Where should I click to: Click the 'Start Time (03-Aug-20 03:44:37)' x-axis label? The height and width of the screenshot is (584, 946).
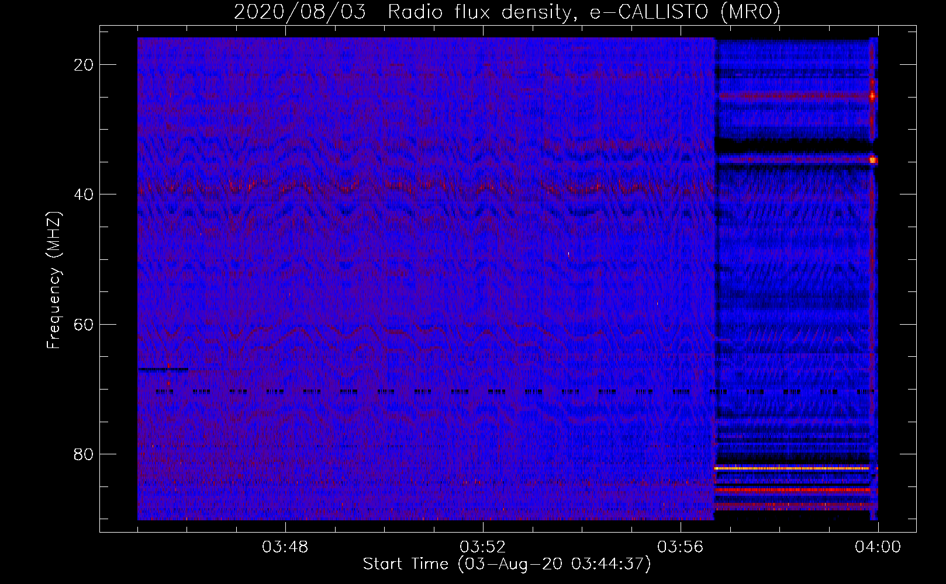click(507, 564)
